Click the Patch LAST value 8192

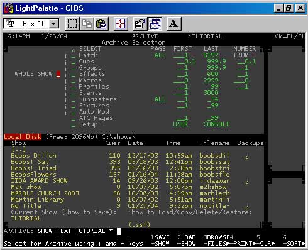tap(211, 55)
